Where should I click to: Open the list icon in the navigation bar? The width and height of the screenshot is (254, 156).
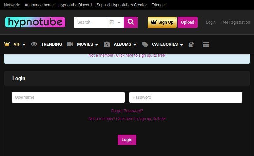pos(206,44)
